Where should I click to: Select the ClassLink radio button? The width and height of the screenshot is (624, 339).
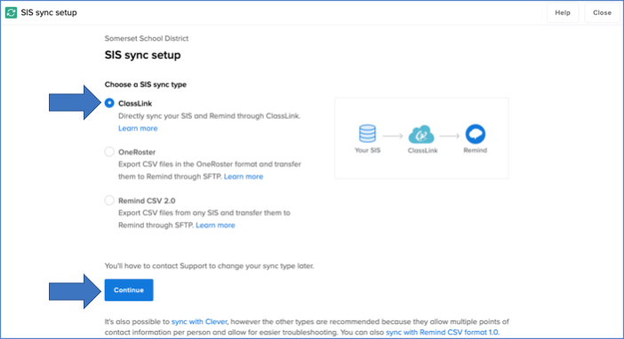pos(109,103)
